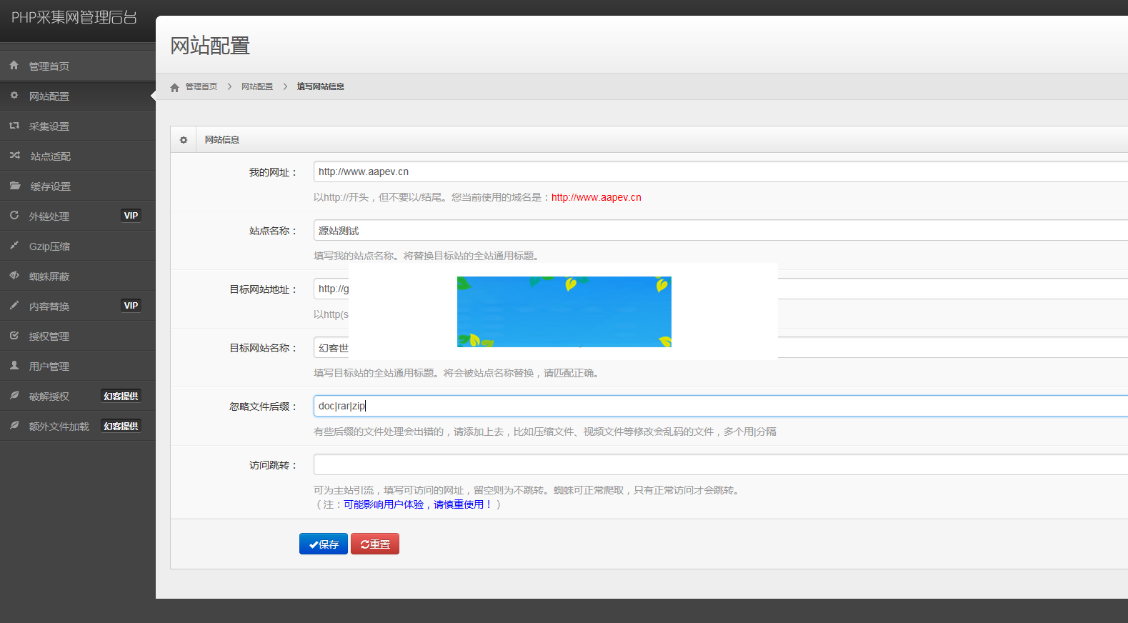Open 额外文件加载 in the sidebar
The image size is (1128, 623).
(x=59, y=427)
